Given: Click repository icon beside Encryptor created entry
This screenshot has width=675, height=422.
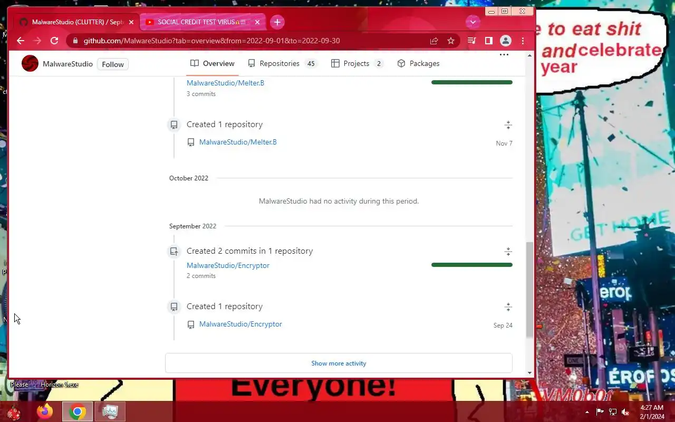Looking at the screenshot, I should pyautogui.click(x=191, y=324).
